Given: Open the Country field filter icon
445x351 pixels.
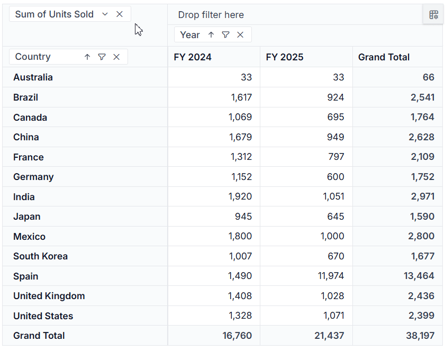Looking at the screenshot, I should (102, 57).
